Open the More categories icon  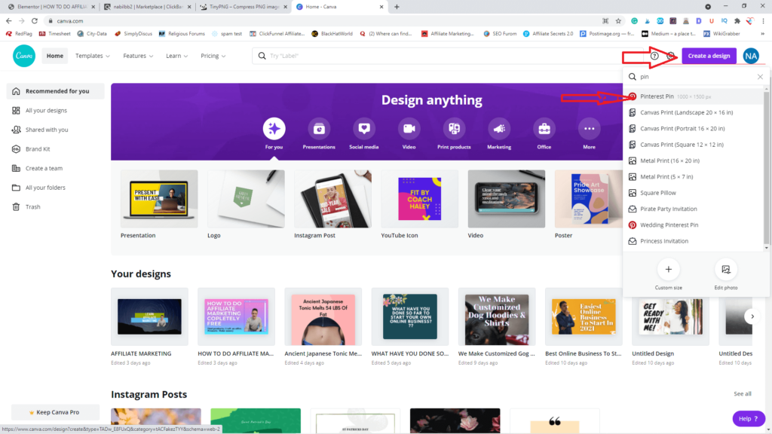point(590,129)
